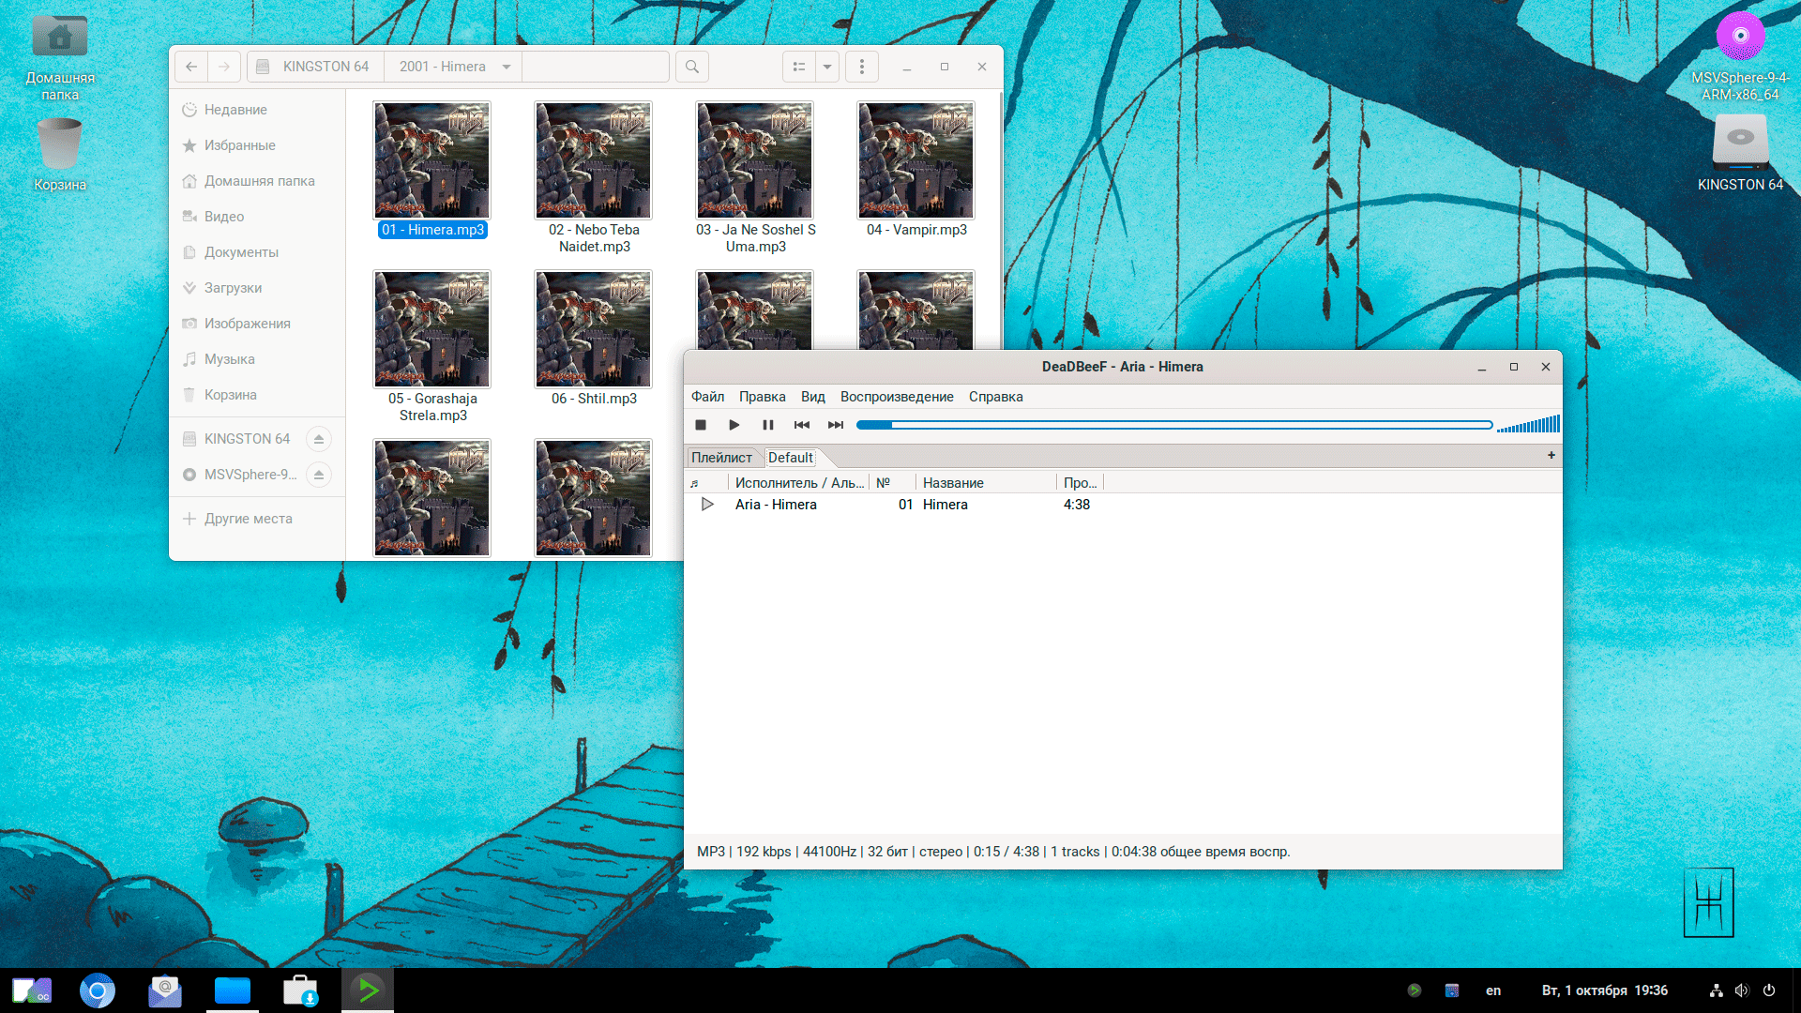The width and height of the screenshot is (1801, 1013).
Task: Pause the current track
Action: [768, 425]
